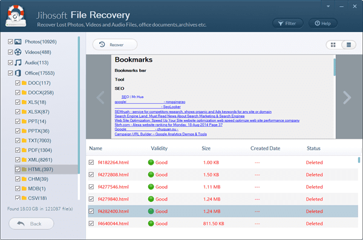The height and width of the screenshot is (240, 363).
Task: Click the Audio music note icon
Action: 18,62
